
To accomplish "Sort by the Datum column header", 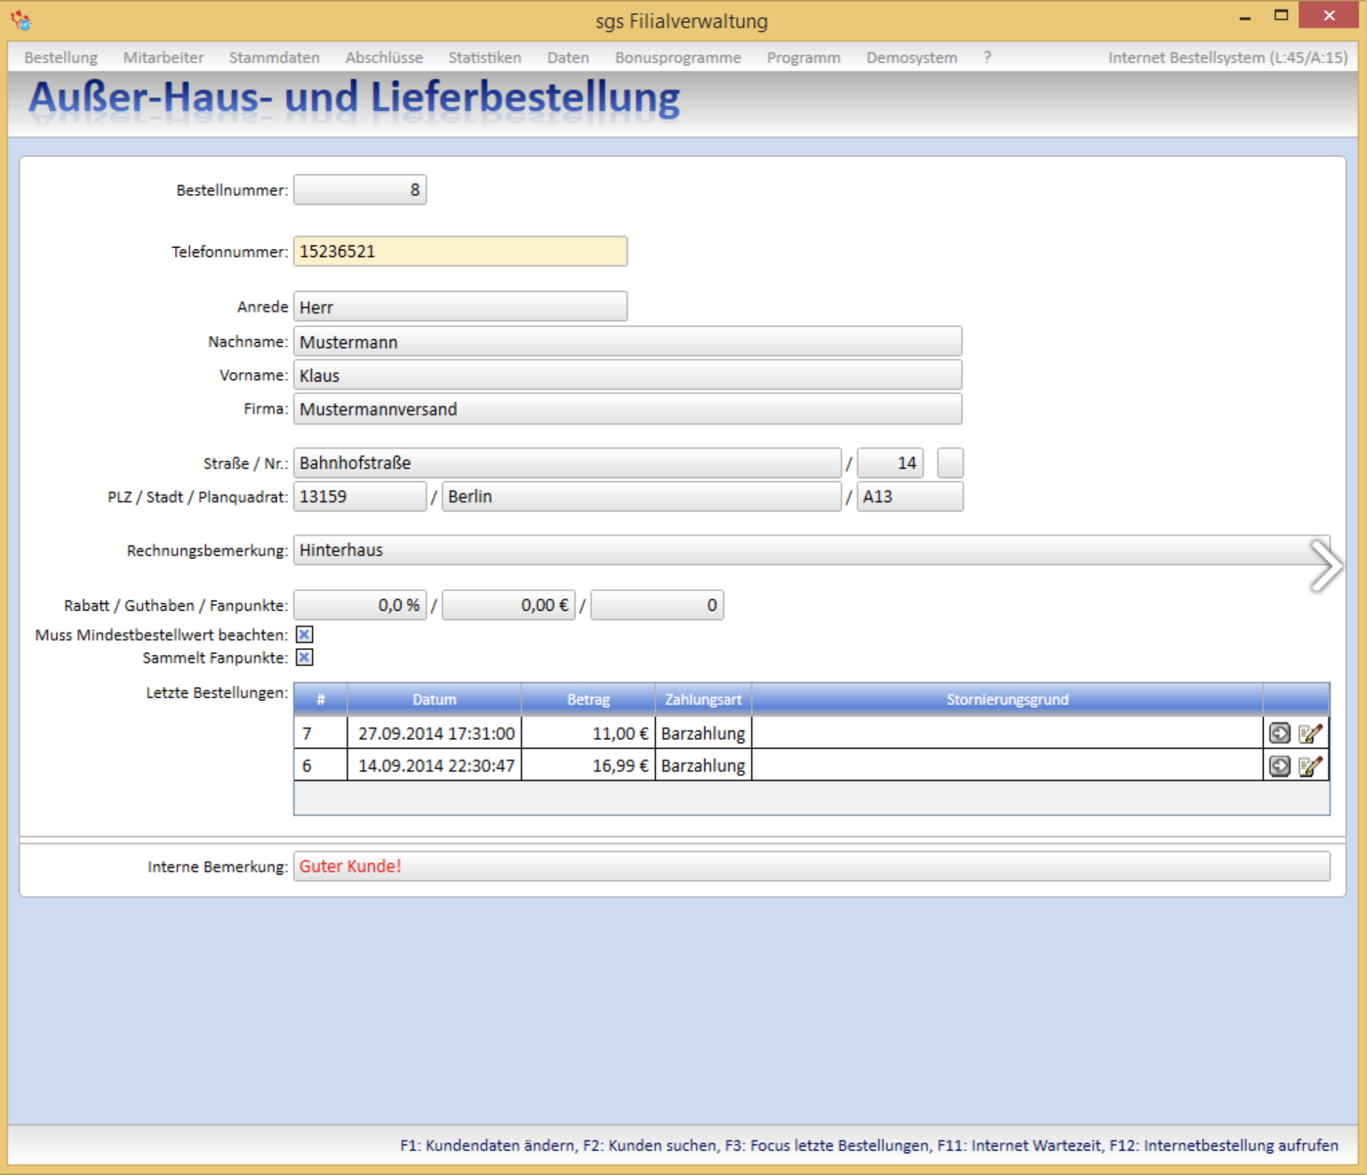I will click(435, 699).
